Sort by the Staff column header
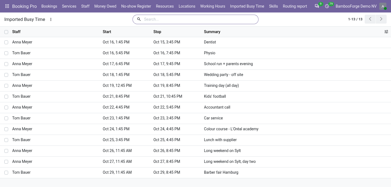The height and width of the screenshot is (187, 391). coord(16,32)
